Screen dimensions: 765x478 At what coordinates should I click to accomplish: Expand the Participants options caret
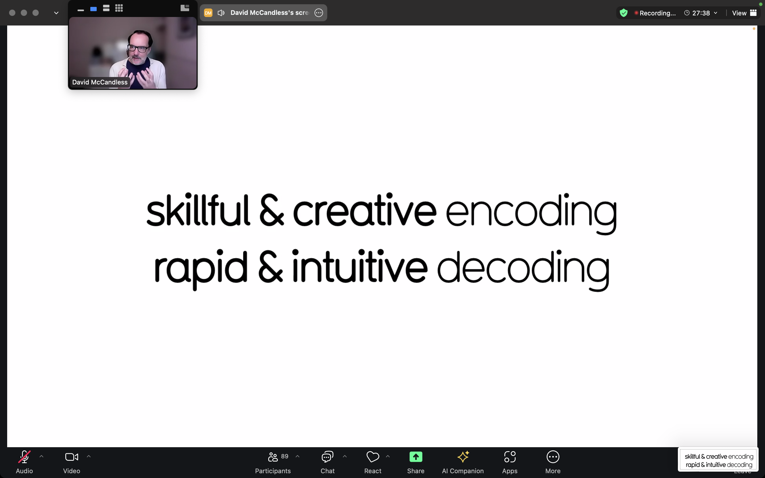[x=297, y=456]
